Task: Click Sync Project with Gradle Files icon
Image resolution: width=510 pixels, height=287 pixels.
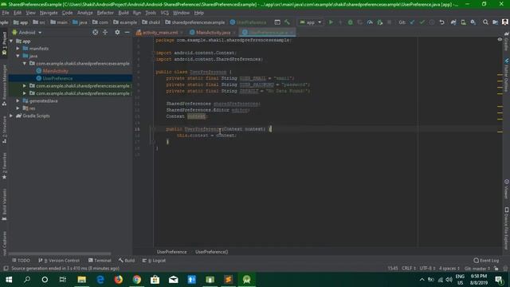Action: (x=453, y=22)
